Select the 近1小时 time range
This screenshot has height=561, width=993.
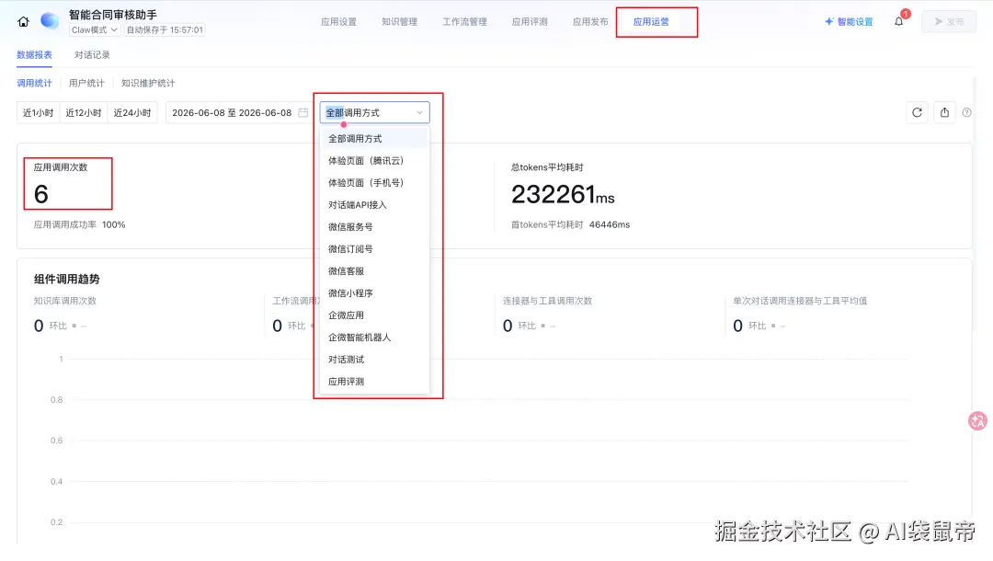[x=38, y=113]
